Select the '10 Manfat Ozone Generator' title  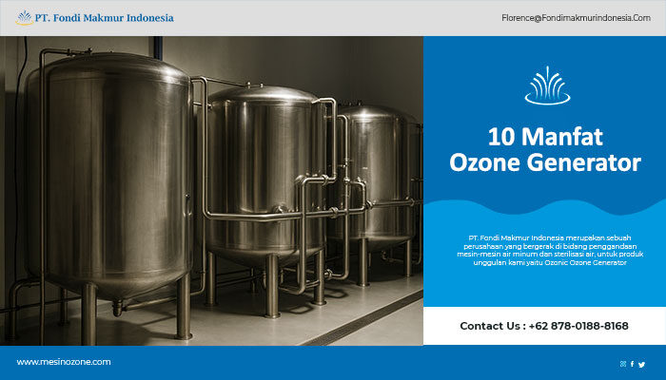[x=545, y=150]
